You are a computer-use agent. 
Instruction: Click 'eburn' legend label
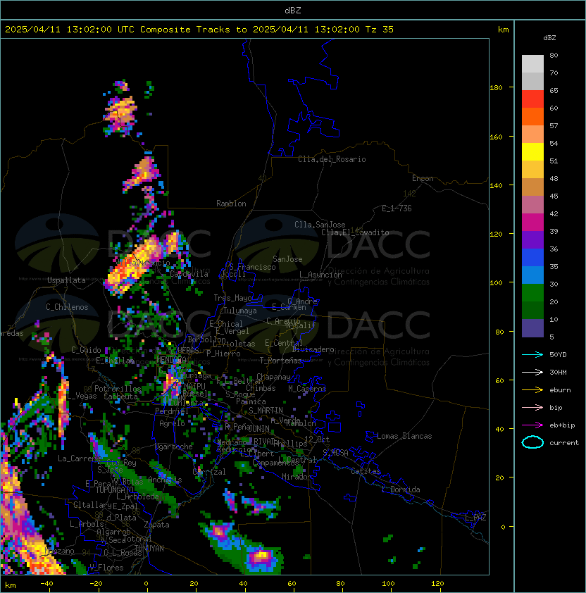pos(560,390)
